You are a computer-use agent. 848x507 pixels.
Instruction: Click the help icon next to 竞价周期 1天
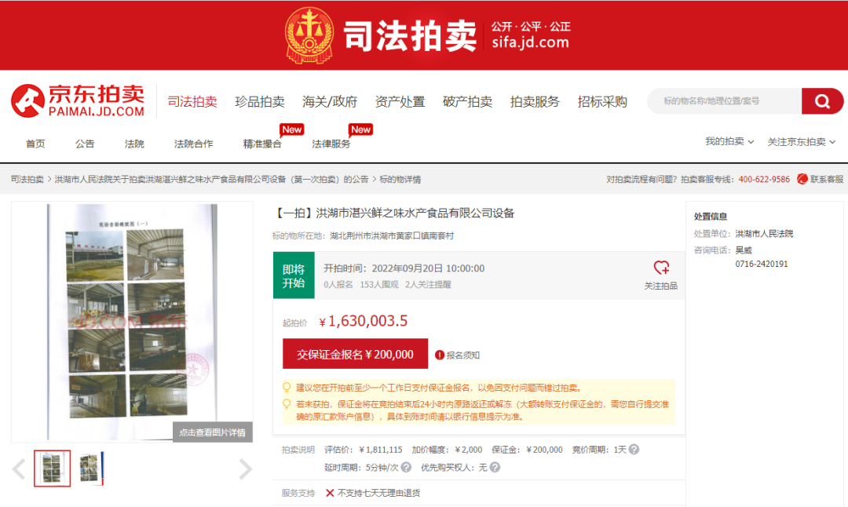pyautogui.click(x=634, y=449)
